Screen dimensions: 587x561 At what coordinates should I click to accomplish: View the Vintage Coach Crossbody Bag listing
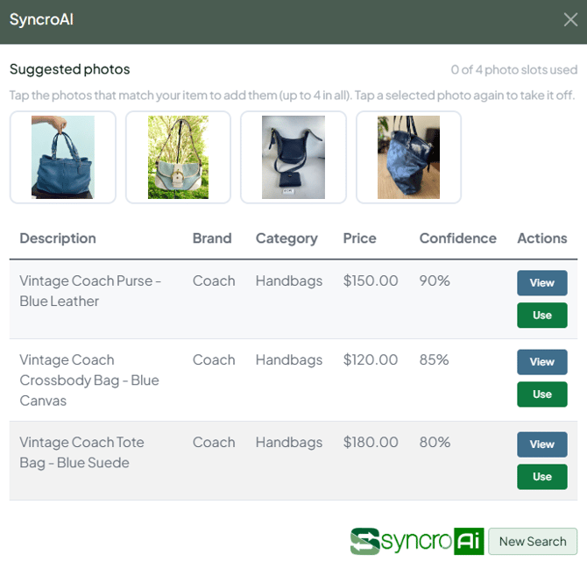pos(542,362)
